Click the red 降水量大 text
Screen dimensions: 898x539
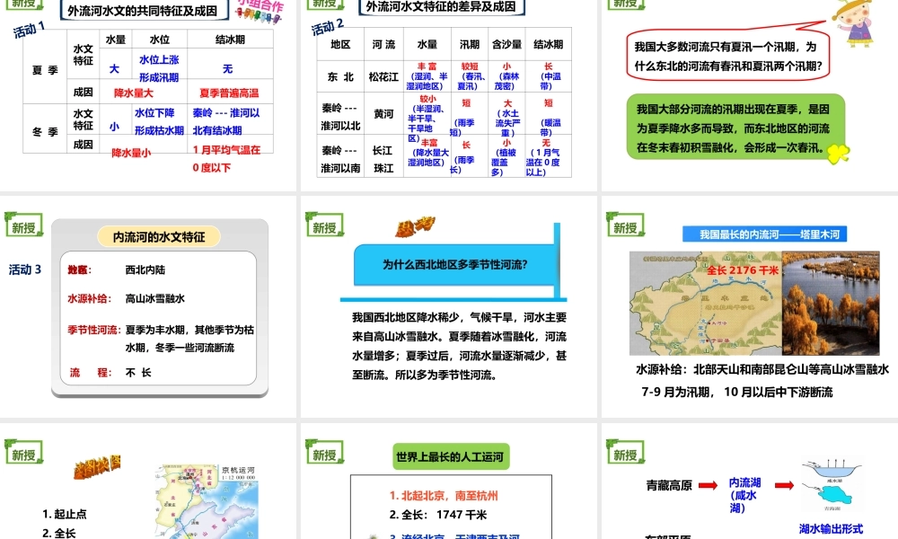coord(134,93)
